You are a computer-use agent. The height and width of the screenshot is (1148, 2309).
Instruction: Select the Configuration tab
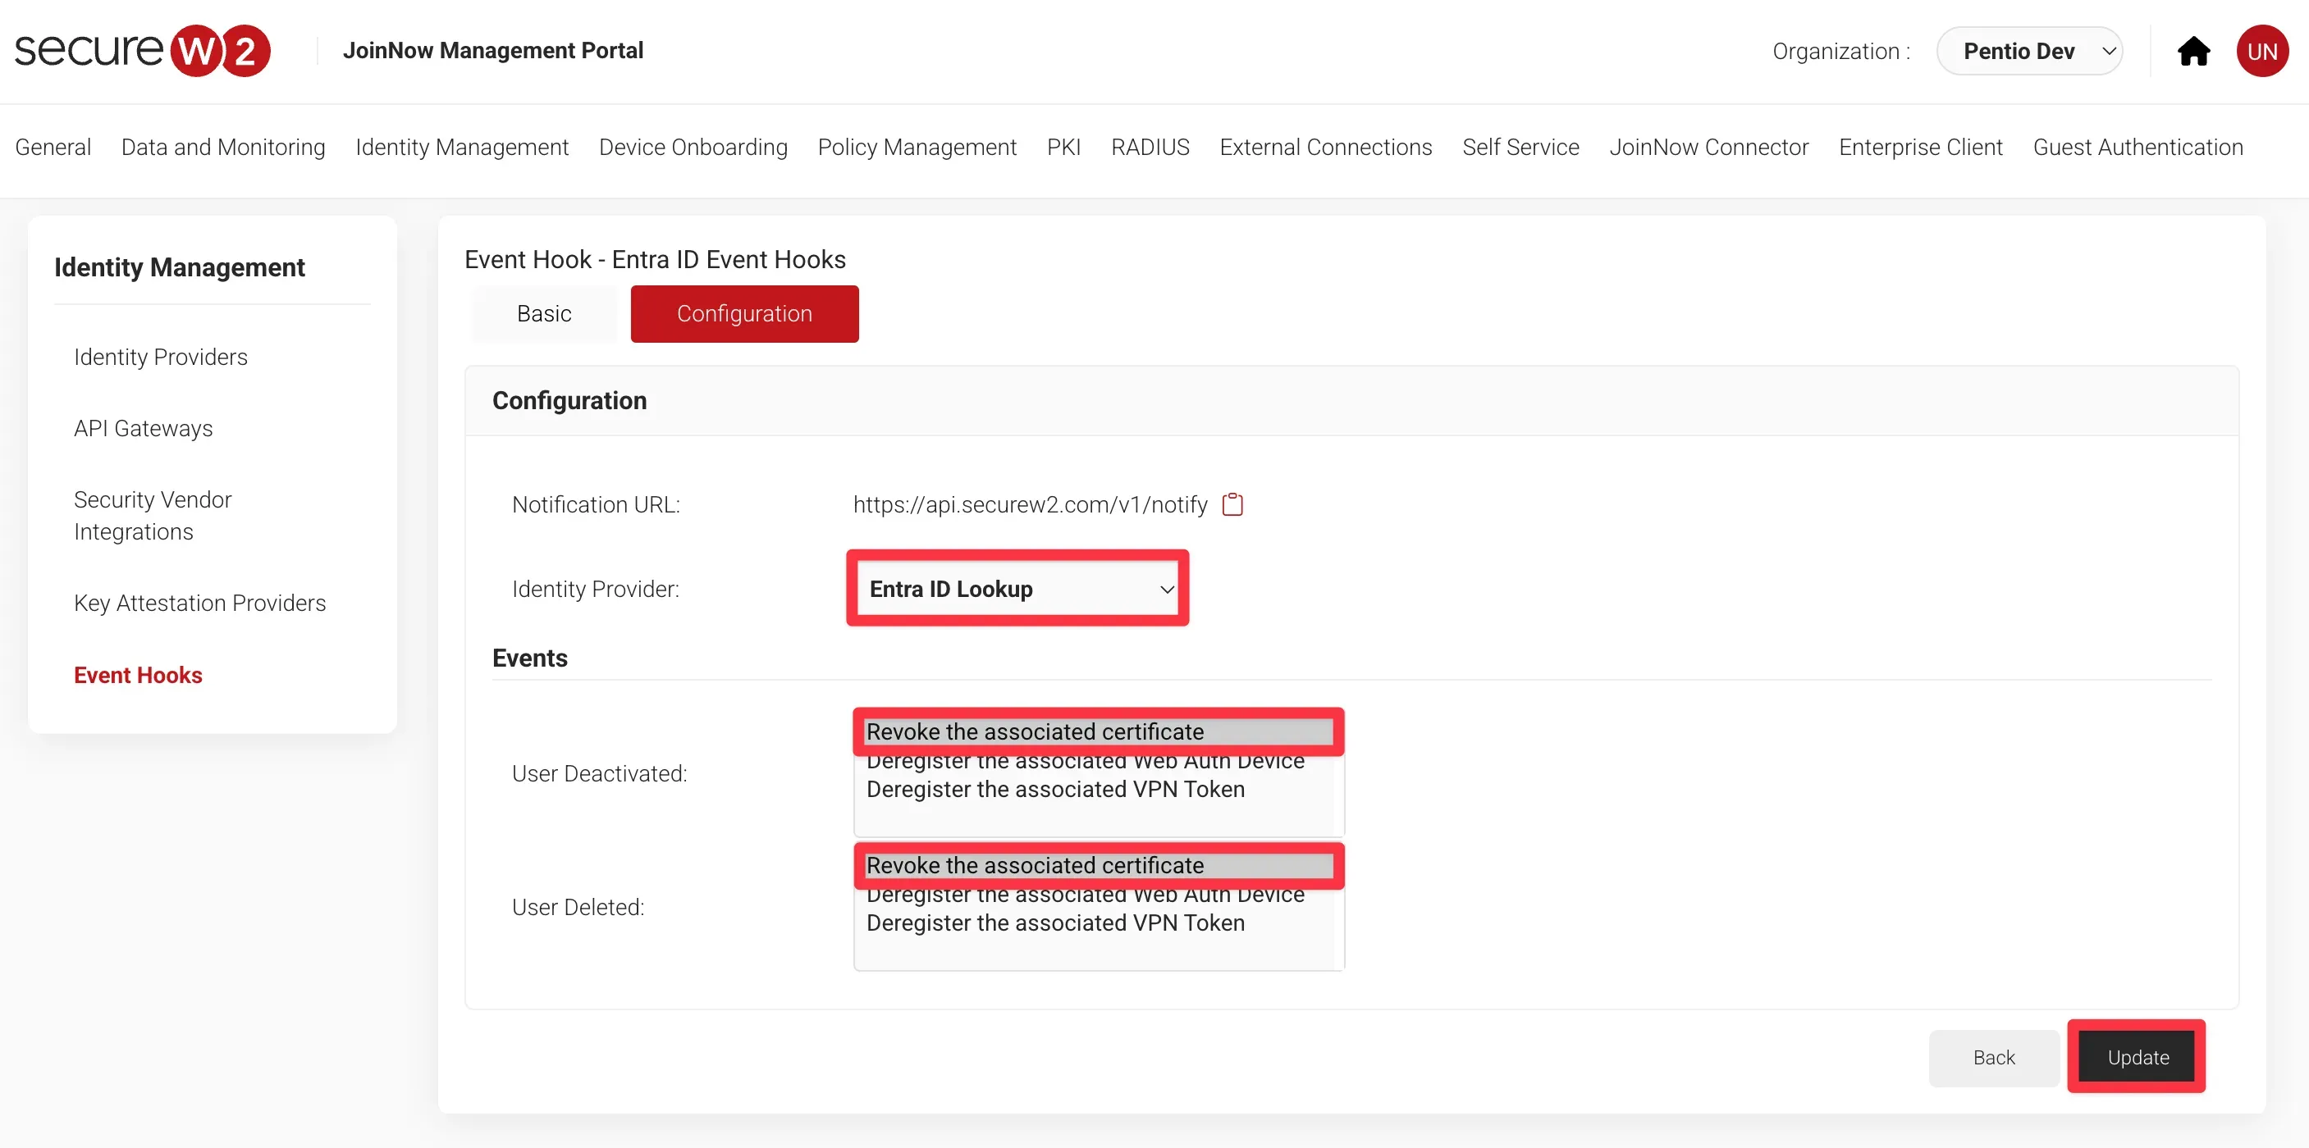(744, 313)
